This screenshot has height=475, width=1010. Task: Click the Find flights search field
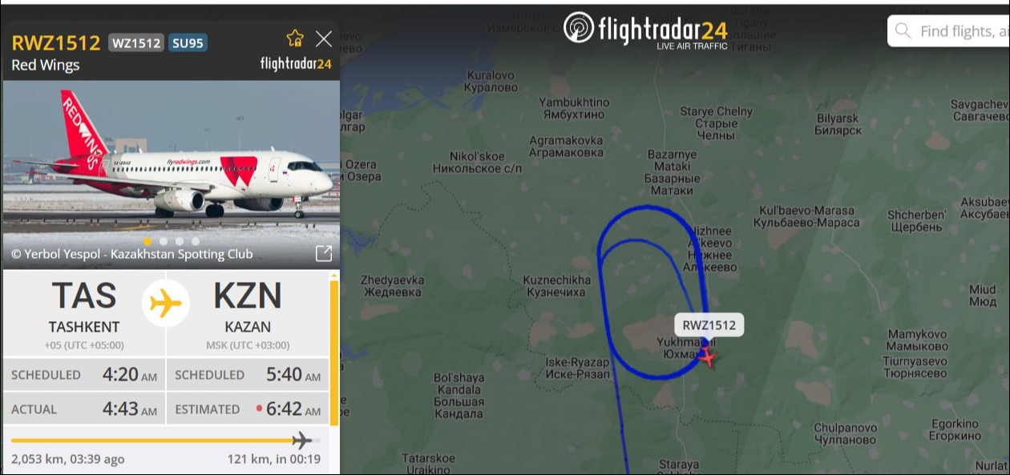(954, 31)
